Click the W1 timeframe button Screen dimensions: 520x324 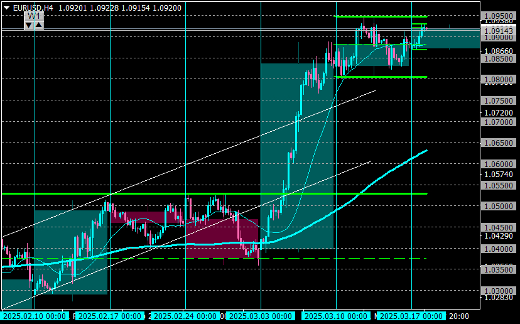coord(34,16)
